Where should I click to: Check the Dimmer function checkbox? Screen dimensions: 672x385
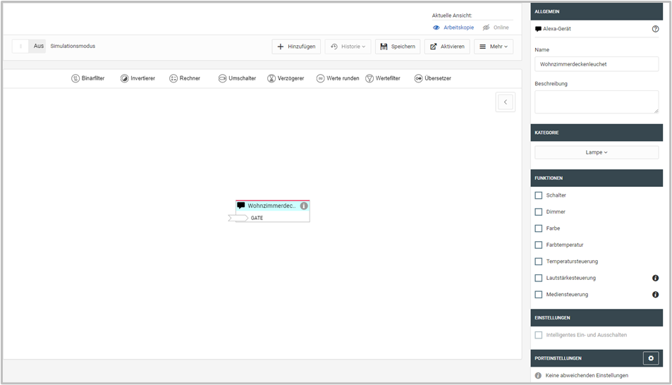(539, 212)
